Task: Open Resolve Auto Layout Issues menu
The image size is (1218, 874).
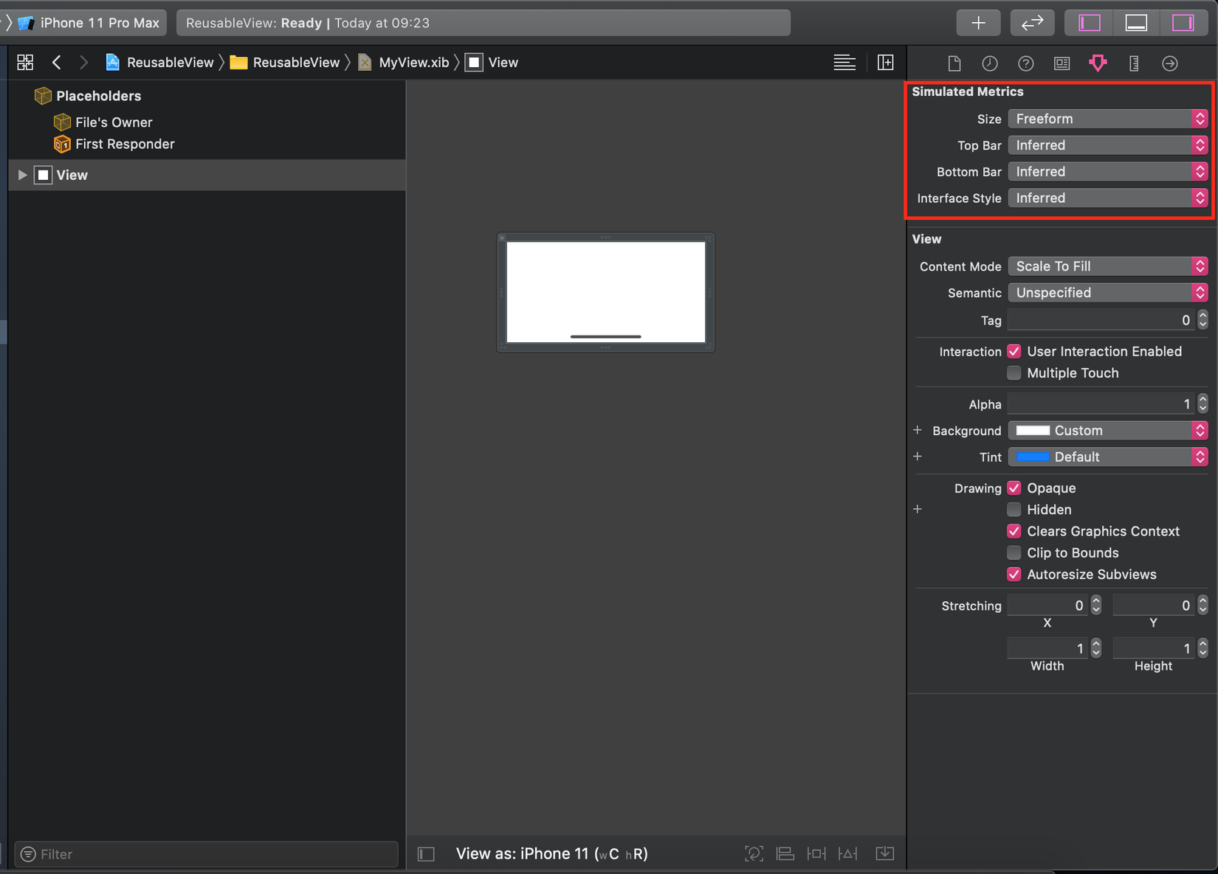Action: coord(848,854)
